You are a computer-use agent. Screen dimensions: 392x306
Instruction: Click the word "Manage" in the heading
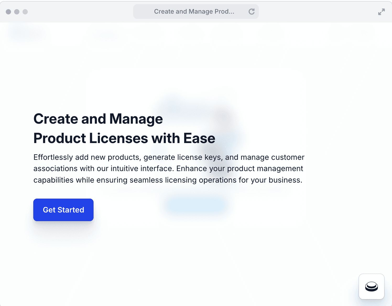(x=136, y=119)
